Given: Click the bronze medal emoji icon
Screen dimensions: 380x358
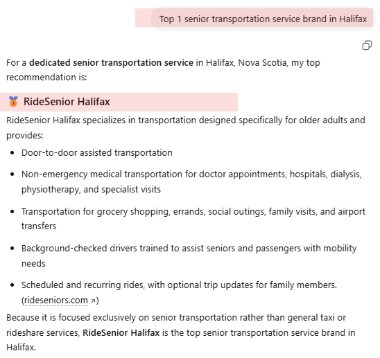Looking at the screenshot, I should [x=13, y=101].
